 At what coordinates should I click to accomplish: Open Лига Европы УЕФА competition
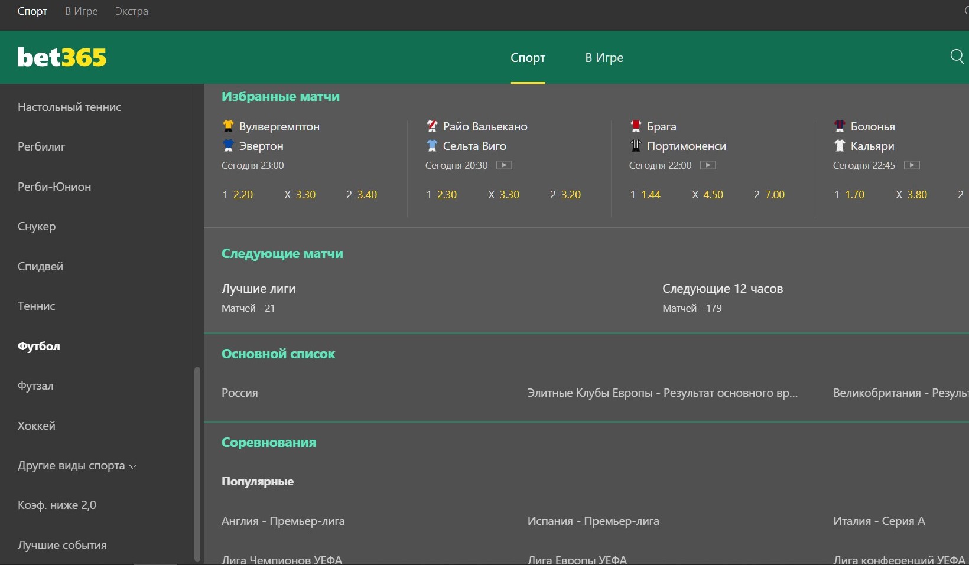[577, 559]
